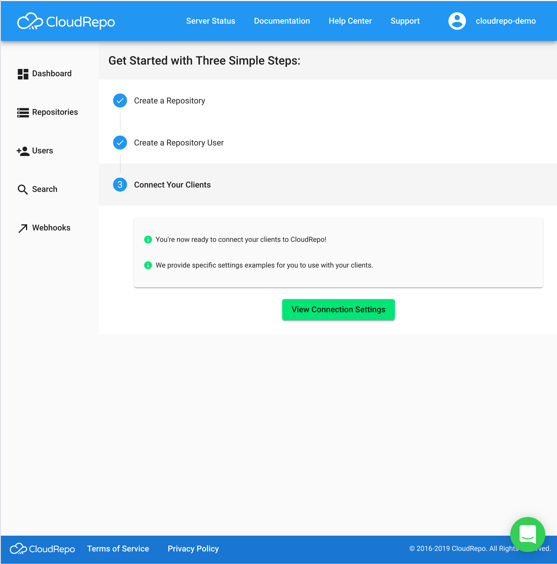
Task: Click the 'Get Started with Three Simple Steps' heading
Action: (x=204, y=61)
